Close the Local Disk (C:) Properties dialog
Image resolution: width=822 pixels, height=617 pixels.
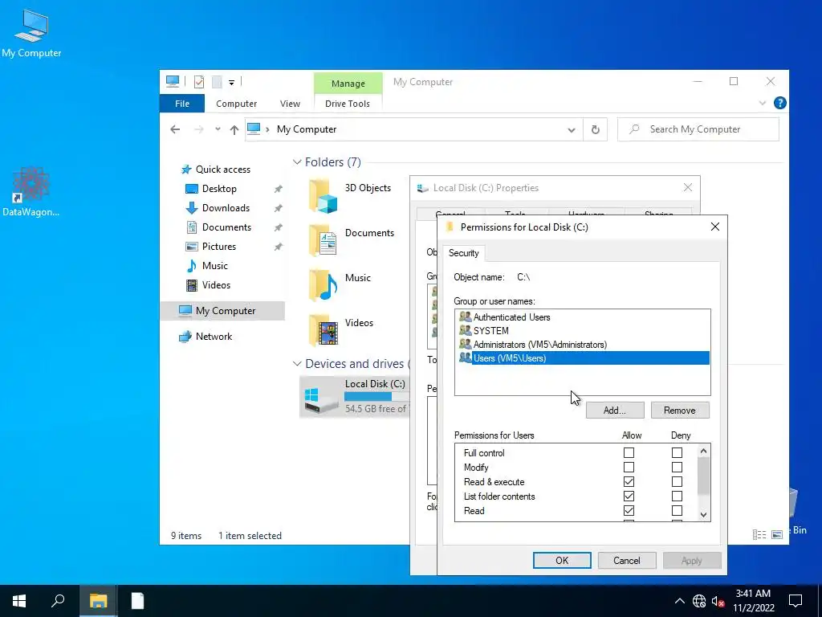(688, 188)
